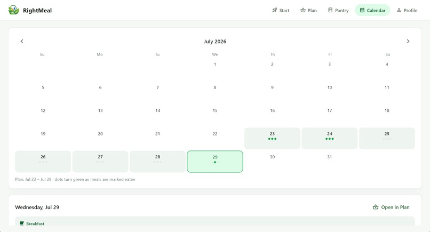
Task: Advance to the next month
Action: pos(408,42)
